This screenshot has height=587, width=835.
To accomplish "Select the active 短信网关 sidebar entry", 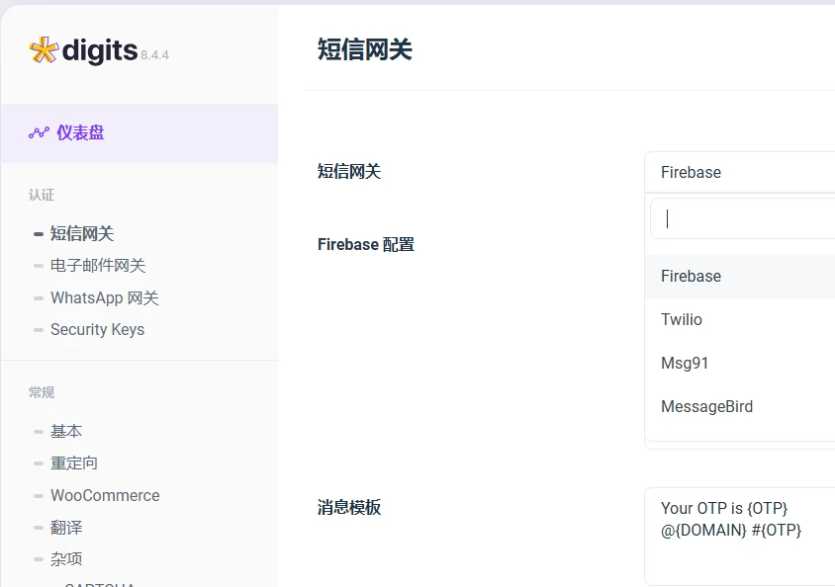I will coord(82,233).
